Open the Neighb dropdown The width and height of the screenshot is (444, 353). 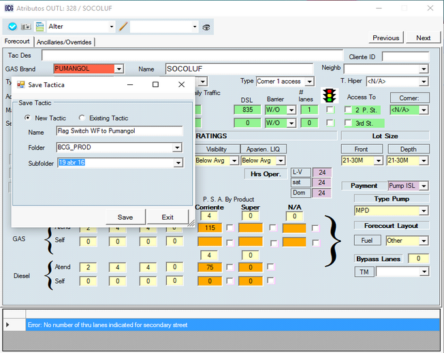point(424,69)
